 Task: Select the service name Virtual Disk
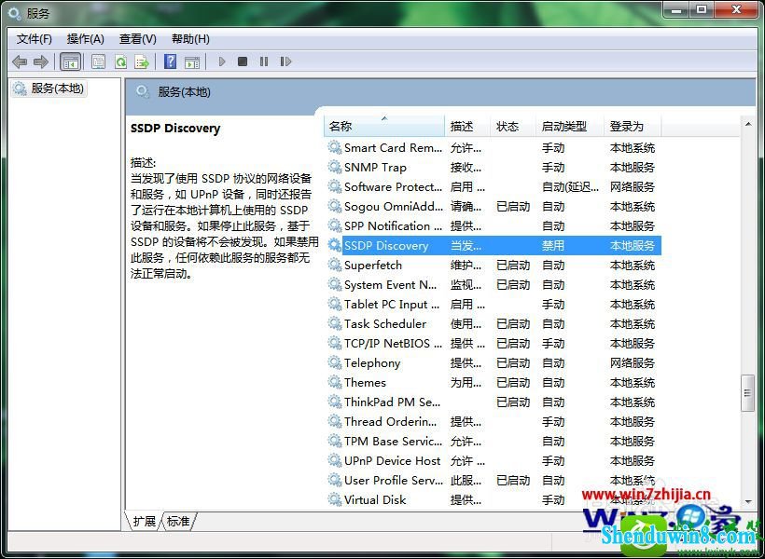click(375, 499)
